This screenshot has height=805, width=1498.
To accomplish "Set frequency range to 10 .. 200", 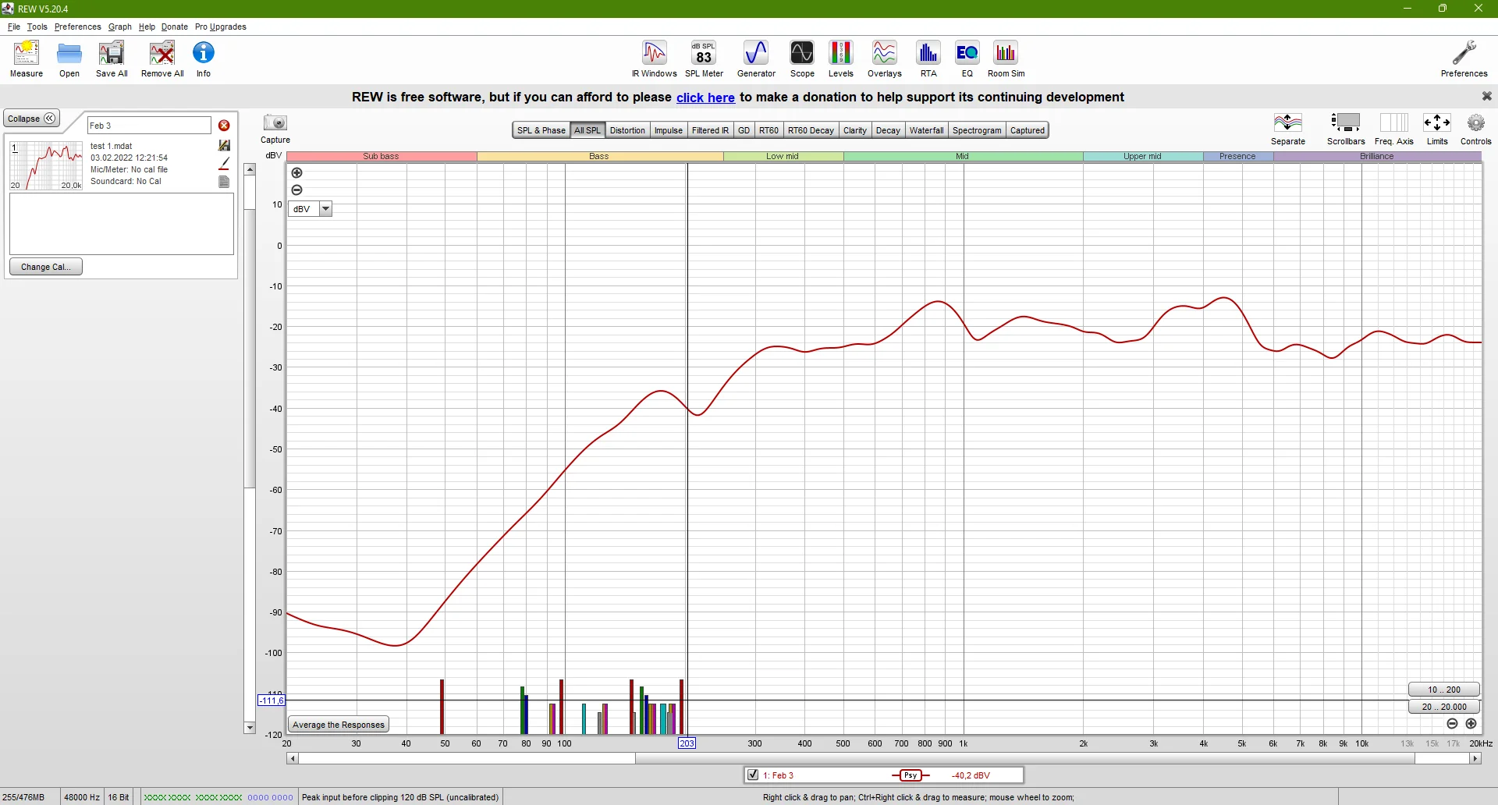I will pyautogui.click(x=1444, y=690).
